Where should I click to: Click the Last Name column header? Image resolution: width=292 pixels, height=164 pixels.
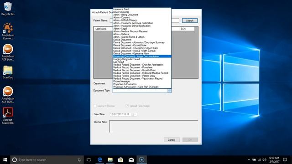tap(104, 29)
